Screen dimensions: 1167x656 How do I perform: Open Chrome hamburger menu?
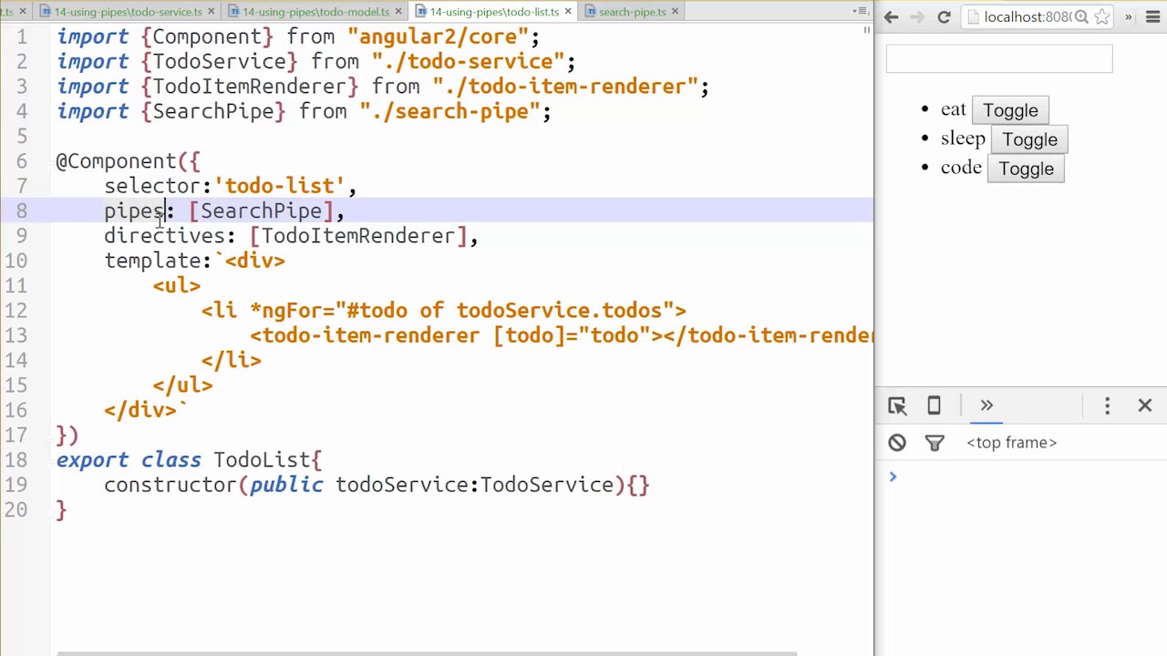(x=1154, y=17)
